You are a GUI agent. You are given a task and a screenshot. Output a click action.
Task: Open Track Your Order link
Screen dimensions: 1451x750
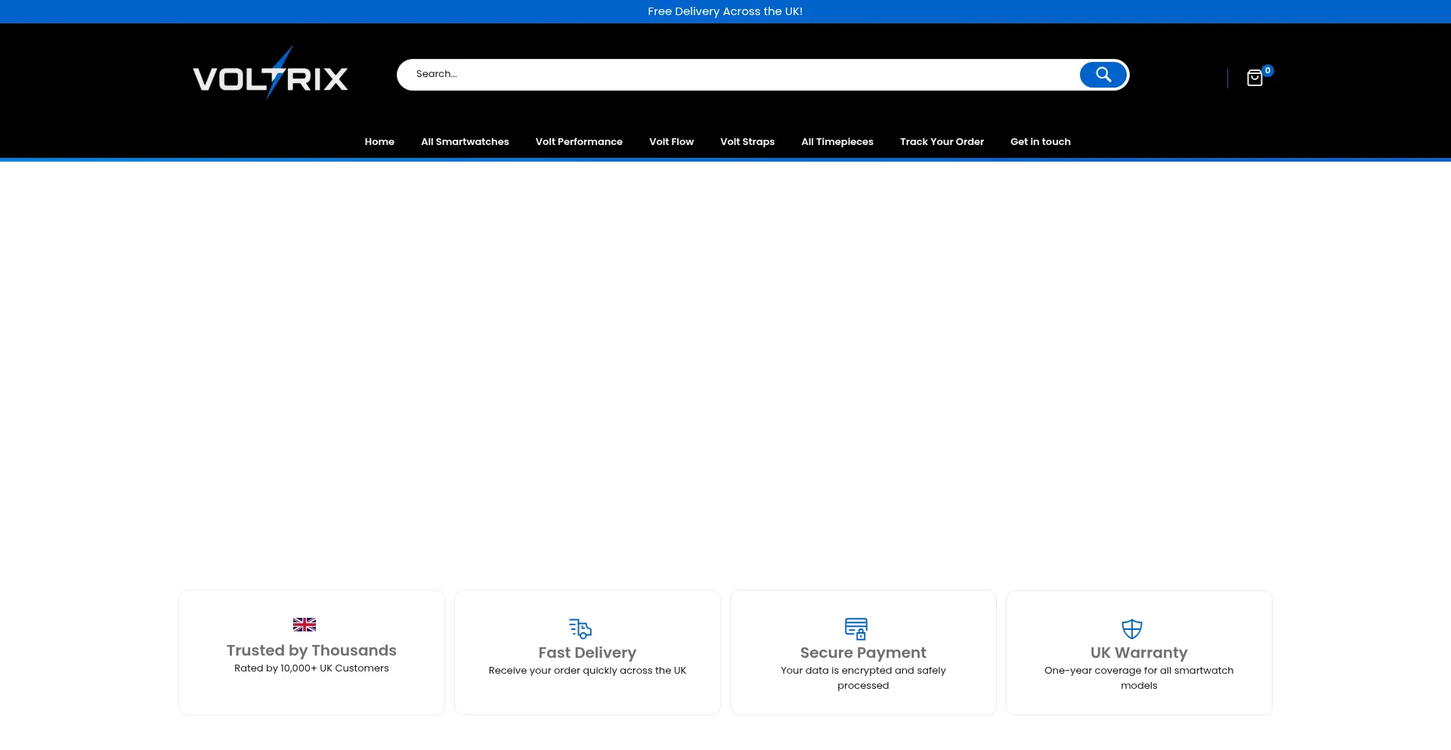942,142
